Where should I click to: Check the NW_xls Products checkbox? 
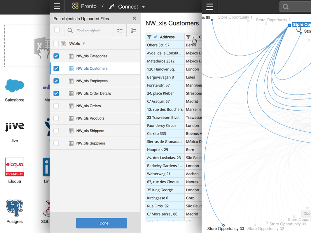tap(56, 118)
